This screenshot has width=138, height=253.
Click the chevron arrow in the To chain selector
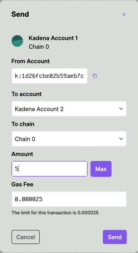(121, 139)
